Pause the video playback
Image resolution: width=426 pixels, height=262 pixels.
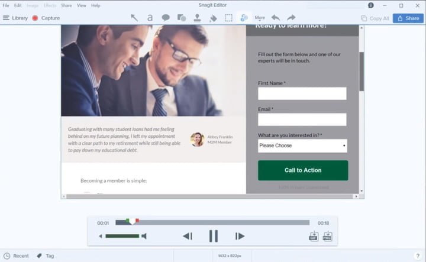213,236
